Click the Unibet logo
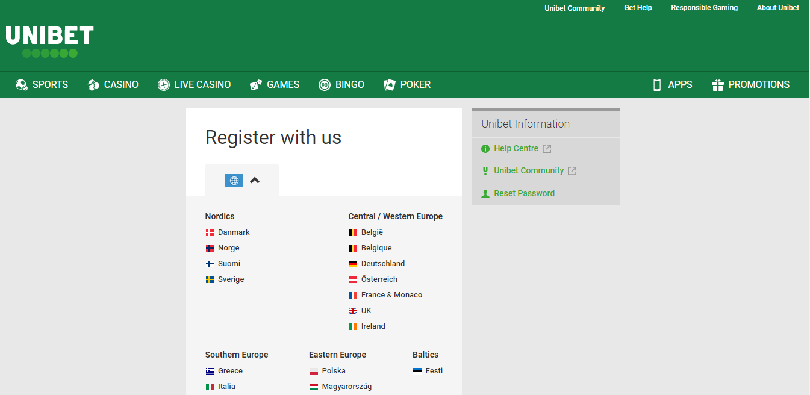Viewport: 810px width, 395px height. [x=49, y=41]
